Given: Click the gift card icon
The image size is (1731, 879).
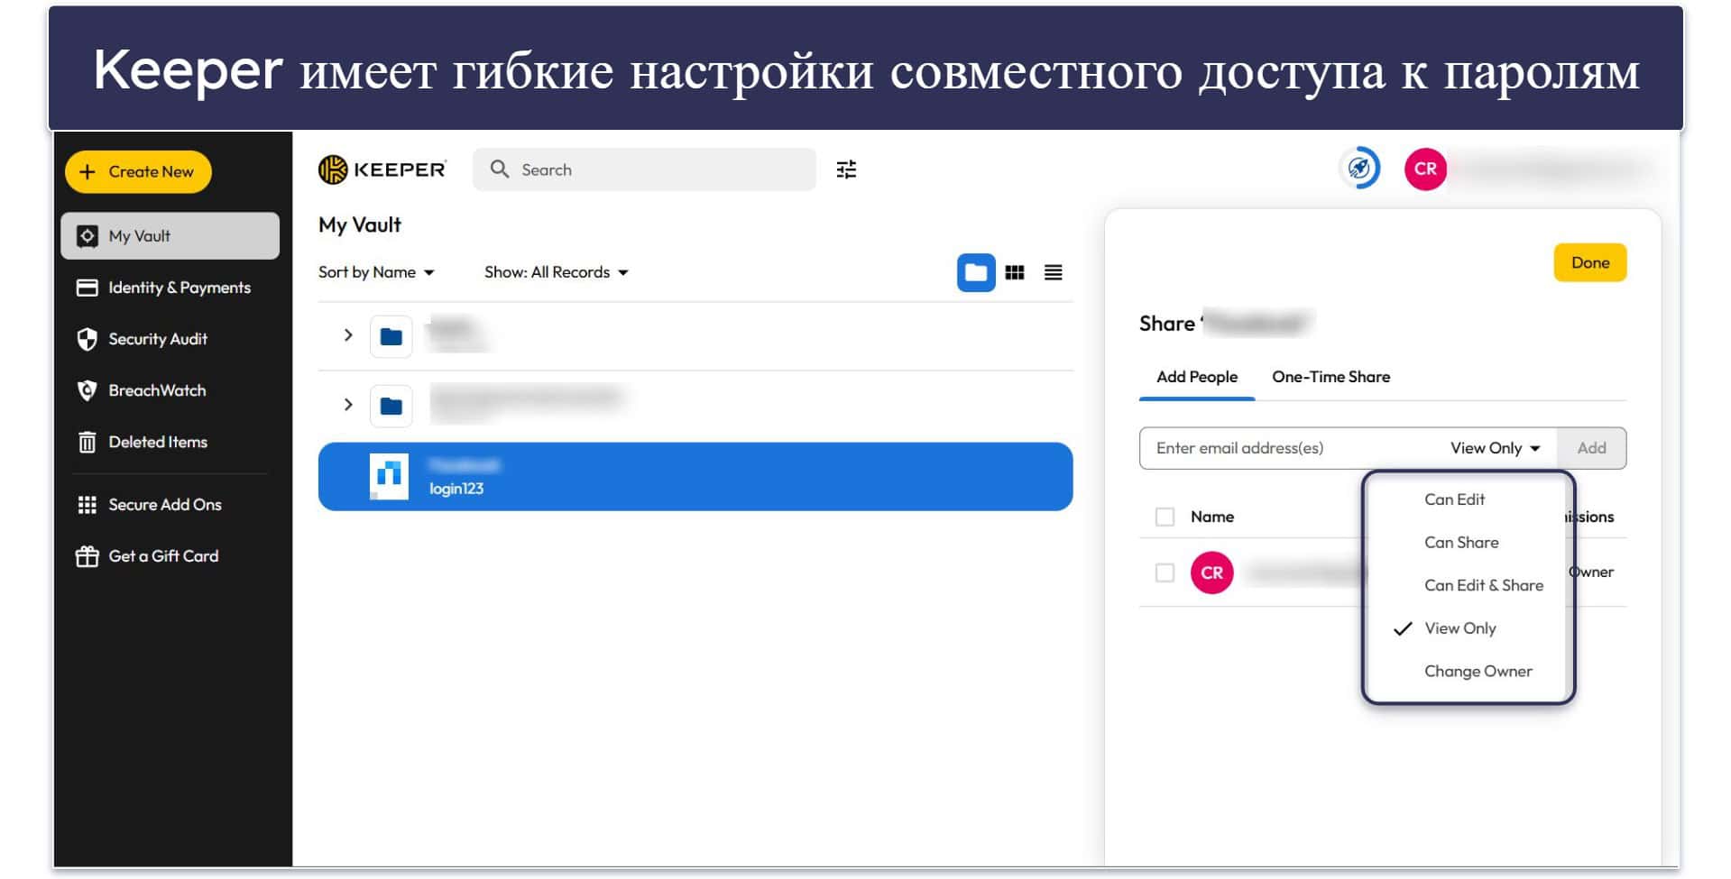Looking at the screenshot, I should click(x=87, y=556).
